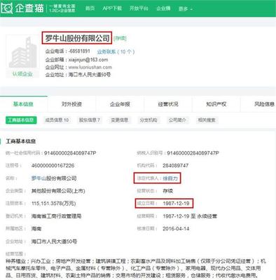Click the unified credit code 91460000284089747P on left
This screenshot has height=280, width=276.
70,153
